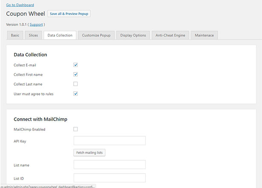Focus the API Key input field
The width and height of the screenshot is (262, 188).
click(109, 141)
